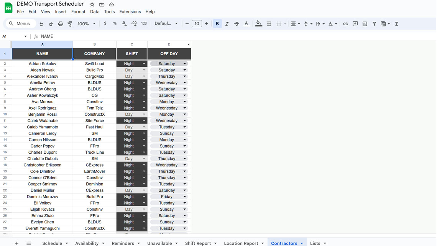Screen dimensions: 437x246
Task: Click the Undo icon
Action: click(41, 24)
